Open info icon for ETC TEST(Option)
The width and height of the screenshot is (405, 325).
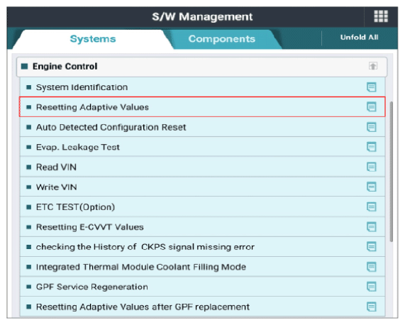pyautogui.click(x=372, y=206)
